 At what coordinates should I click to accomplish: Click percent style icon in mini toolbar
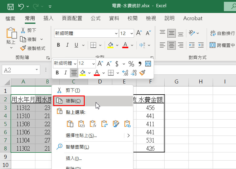pos(131,64)
